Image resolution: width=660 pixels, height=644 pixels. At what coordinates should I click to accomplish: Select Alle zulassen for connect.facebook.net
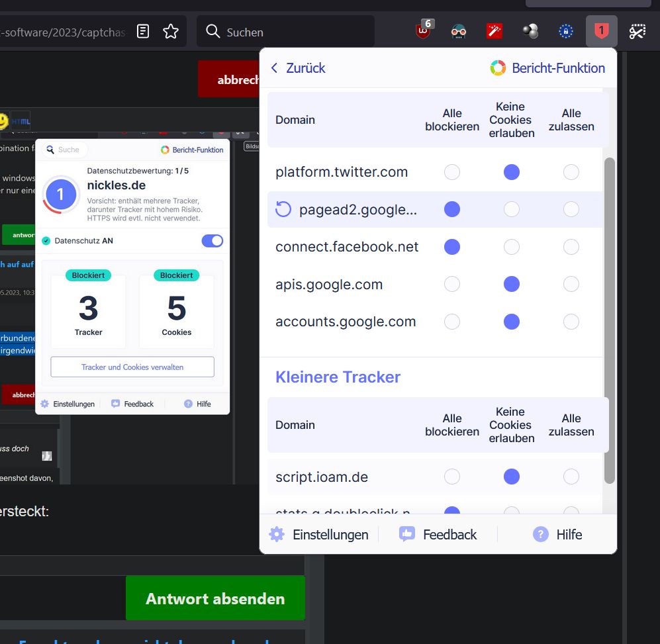pyautogui.click(x=571, y=247)
